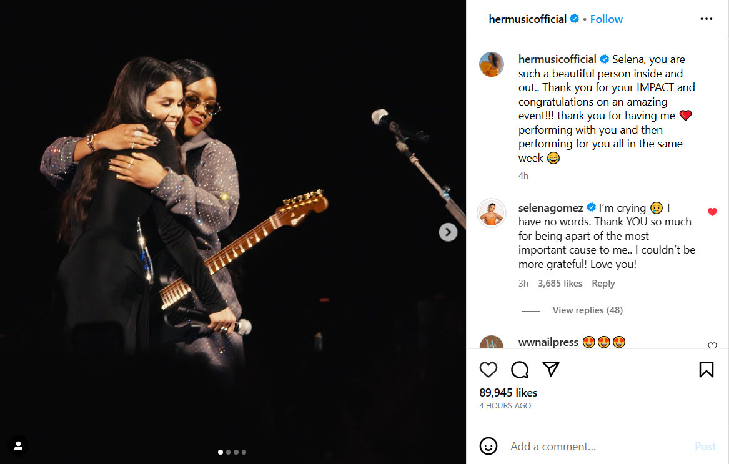View the 89,945 likes list
729x464 pixels.
[x=508, y=393]
